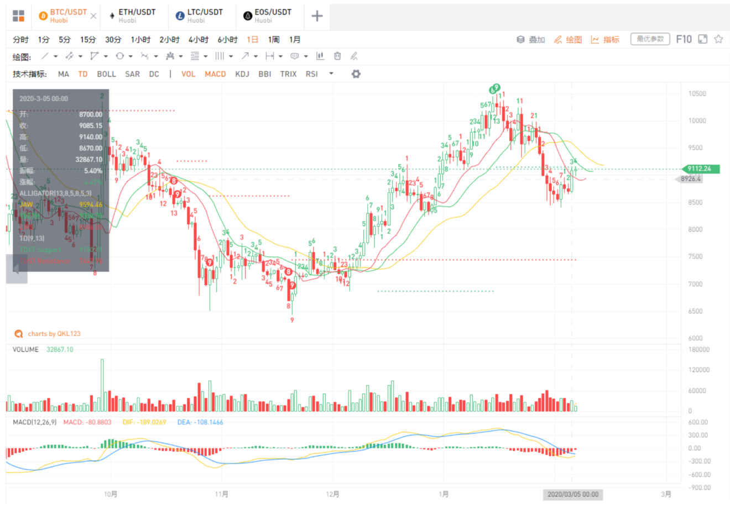
Task: Open indicator settings gear
Action: coord(356,73)
